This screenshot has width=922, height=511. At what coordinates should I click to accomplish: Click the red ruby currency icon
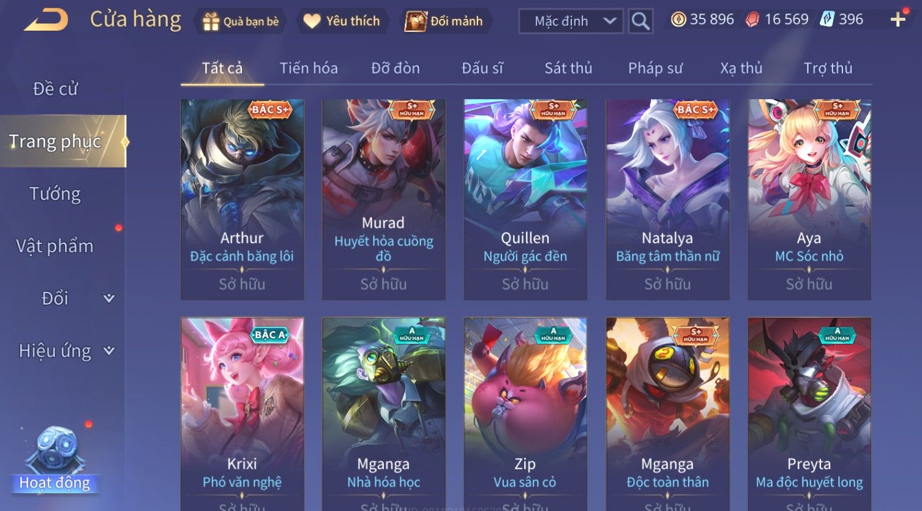coord(752,20)
